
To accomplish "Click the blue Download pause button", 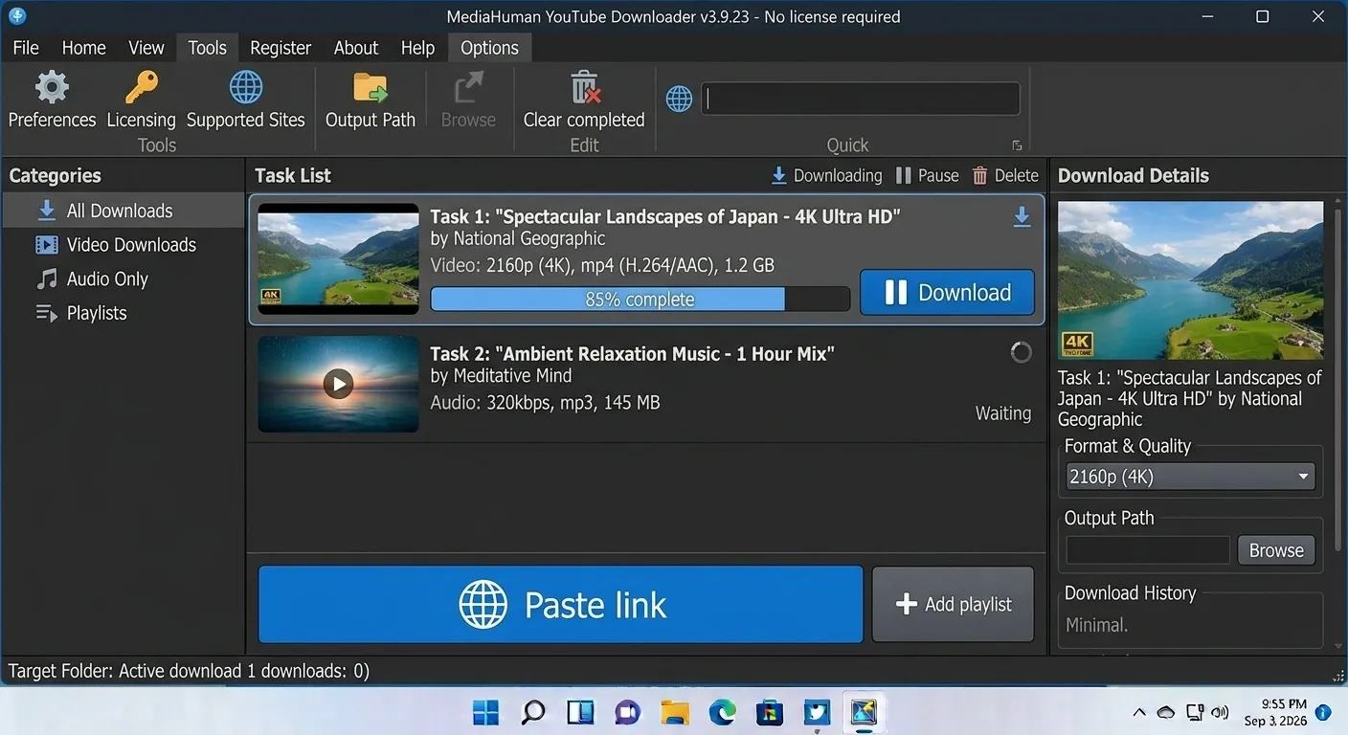I will (x=947, y=292).
